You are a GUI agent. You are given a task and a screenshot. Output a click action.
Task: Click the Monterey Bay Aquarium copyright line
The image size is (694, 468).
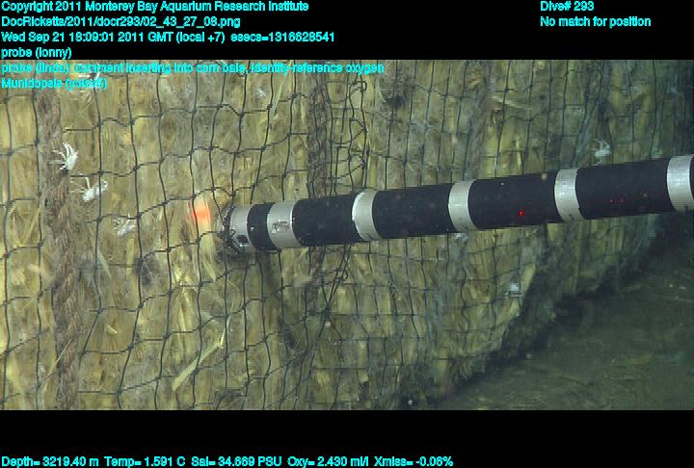(x=155, y=6)
